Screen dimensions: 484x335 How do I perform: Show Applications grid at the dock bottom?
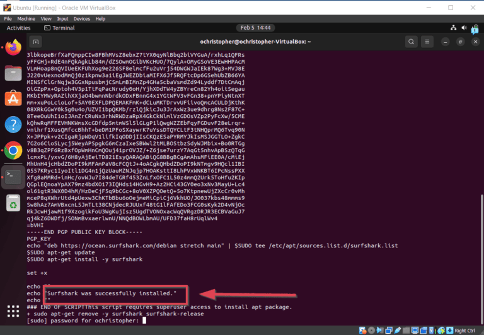point(13,311)
